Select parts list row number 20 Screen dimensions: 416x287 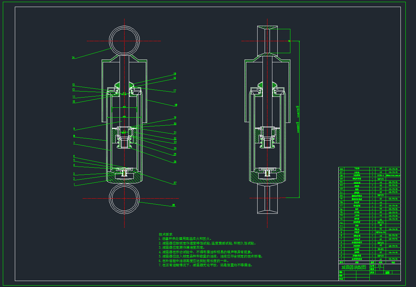342,195
